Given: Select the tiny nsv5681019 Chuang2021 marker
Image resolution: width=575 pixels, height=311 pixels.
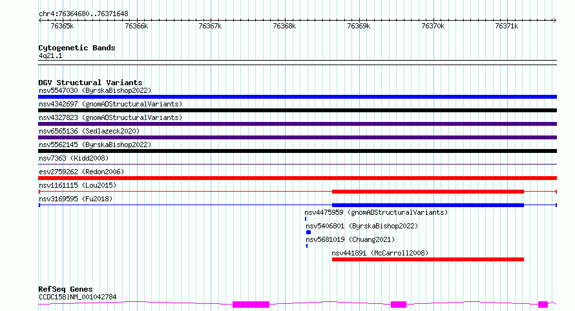Looking at the screenshot, I should tap(307, 246).
